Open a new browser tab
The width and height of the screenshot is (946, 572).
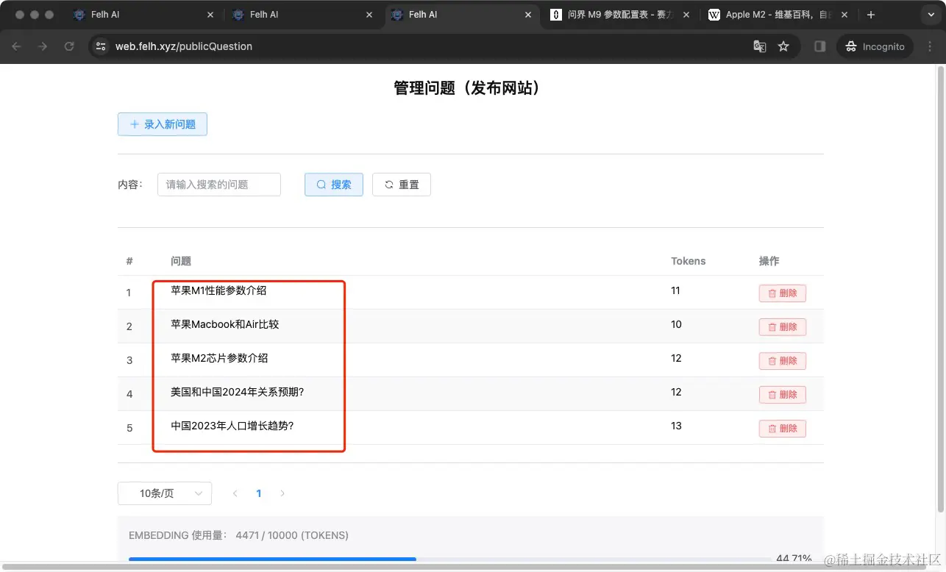[871, 15]
